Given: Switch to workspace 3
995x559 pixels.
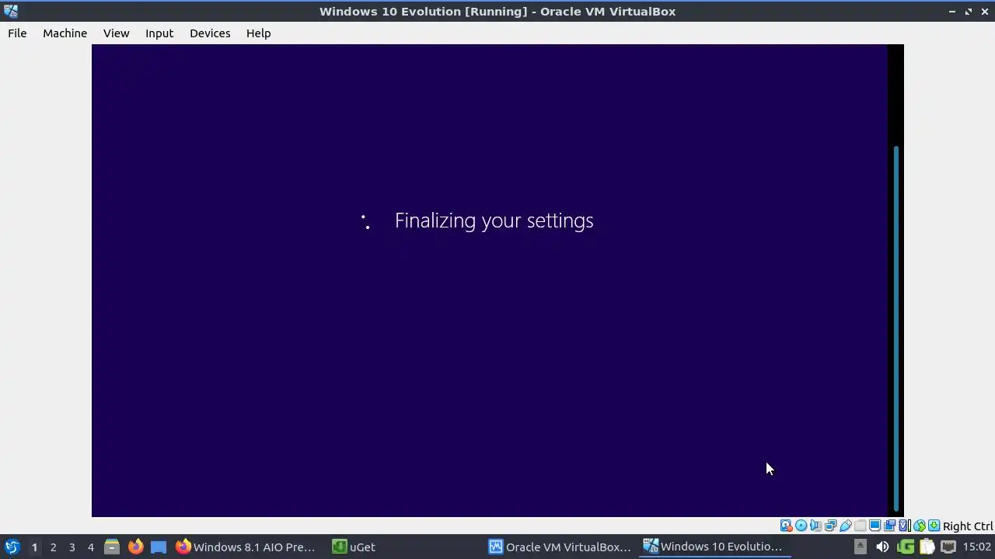Looking at the screenshot, I should 72,547.
